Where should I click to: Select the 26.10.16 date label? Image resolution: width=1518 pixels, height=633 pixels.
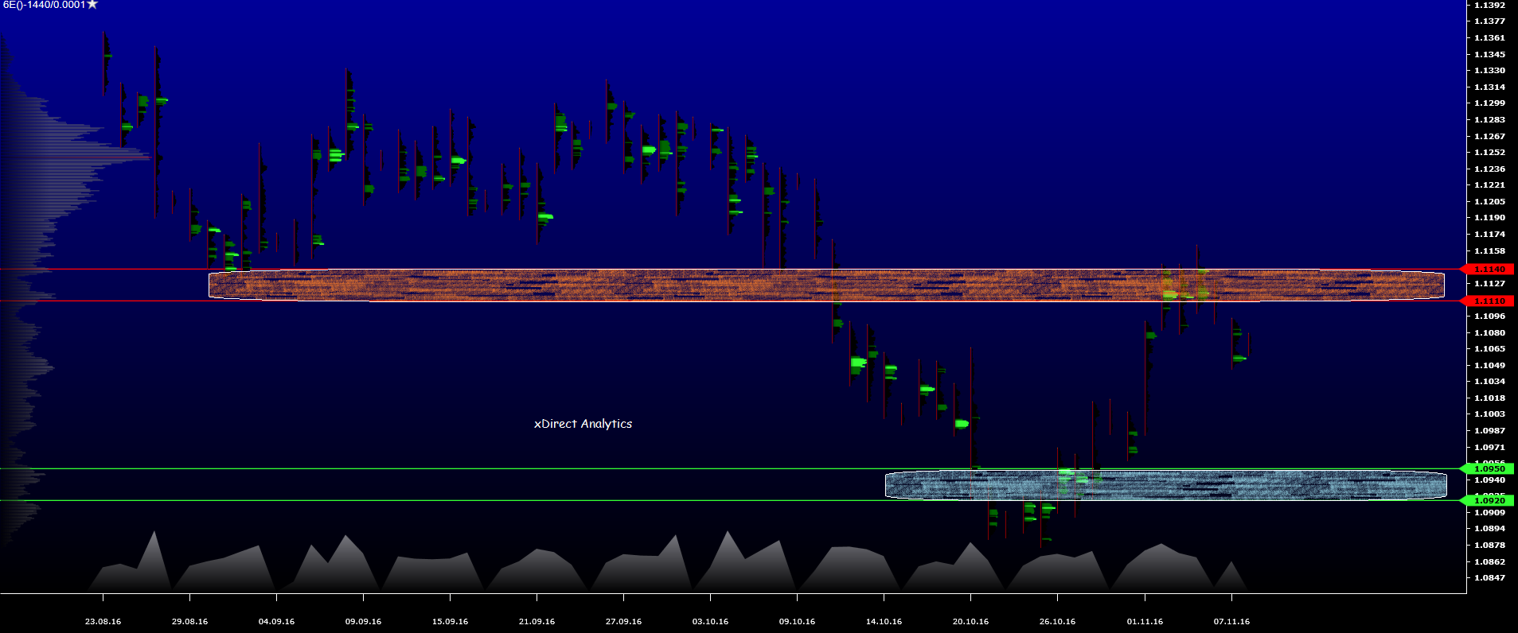[x=1057, y=622]
